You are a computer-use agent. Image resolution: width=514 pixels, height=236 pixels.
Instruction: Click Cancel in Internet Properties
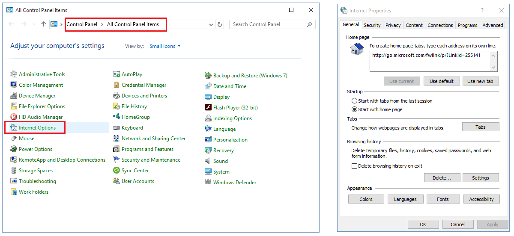click(457, 224)
